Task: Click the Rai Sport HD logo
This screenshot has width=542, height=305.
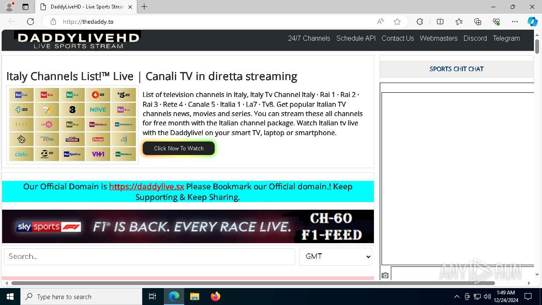Action: click(72, 154)
